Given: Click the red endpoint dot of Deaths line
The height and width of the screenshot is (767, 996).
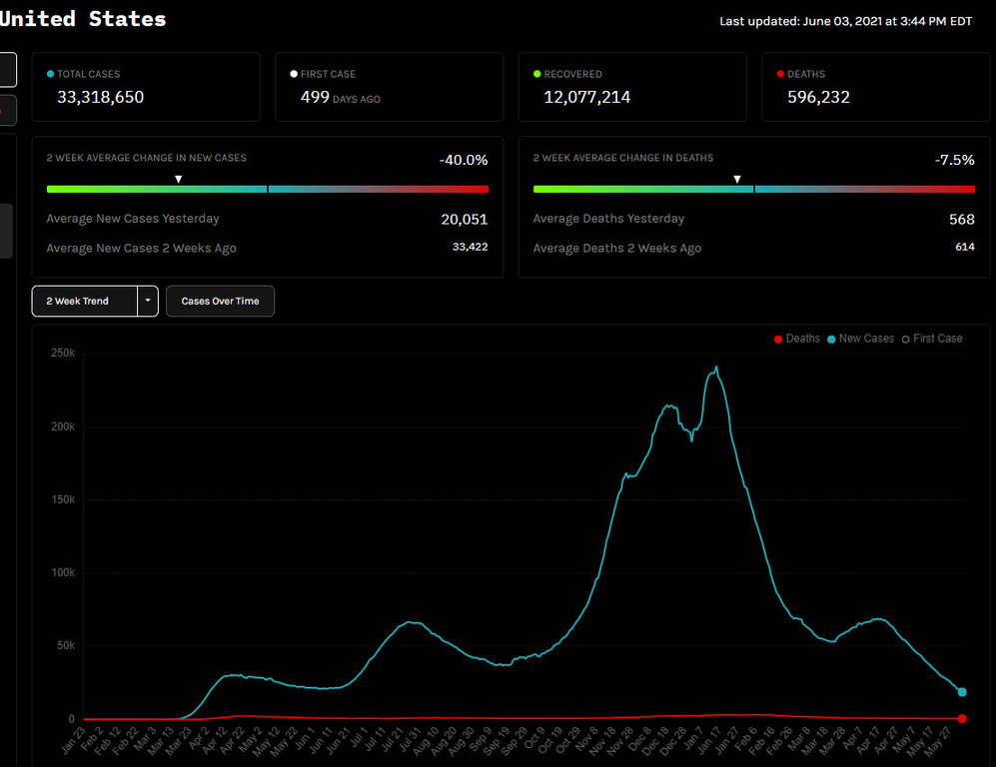Looking at the screenshot, I should tap(962, 718).
